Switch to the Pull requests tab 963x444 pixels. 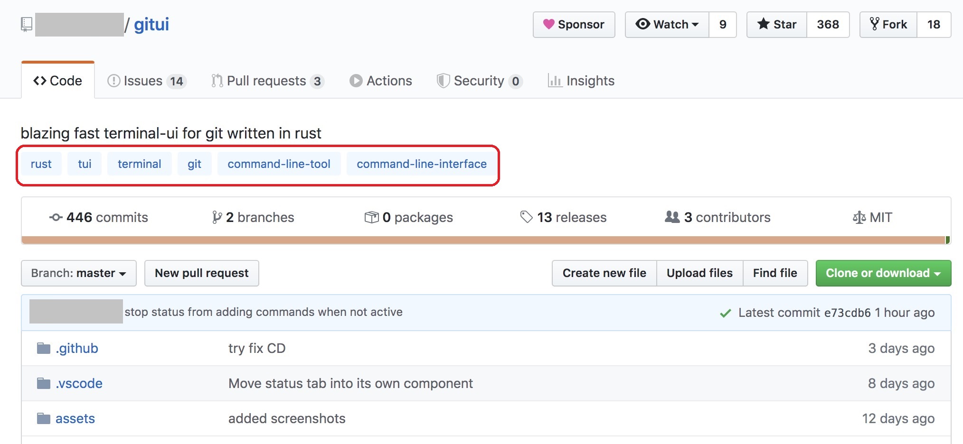[x=267, y=81]
